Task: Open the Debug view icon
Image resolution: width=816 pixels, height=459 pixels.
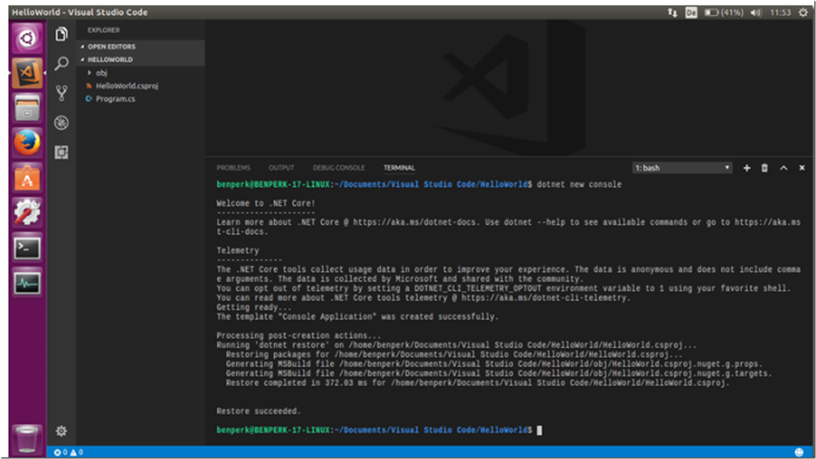Action: point(62,123)
